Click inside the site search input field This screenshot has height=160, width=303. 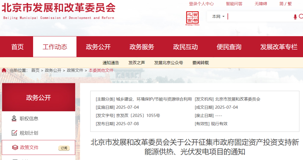[x=260, y=17]
